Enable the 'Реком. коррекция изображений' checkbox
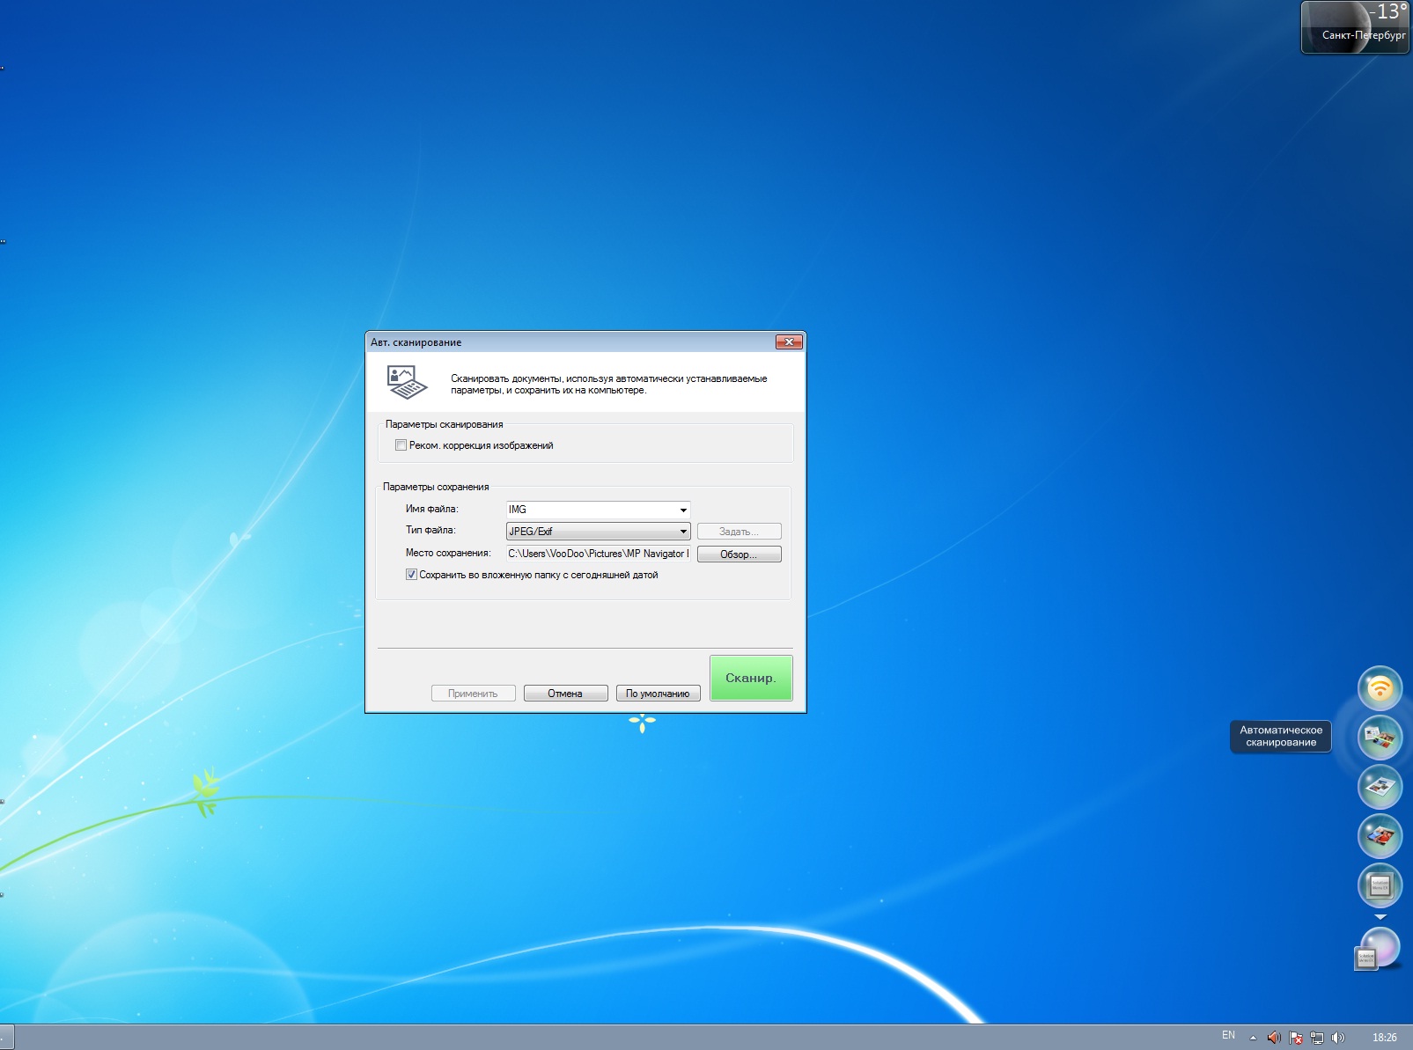This screenshot has height=1050, width=1413. [401, 445]
